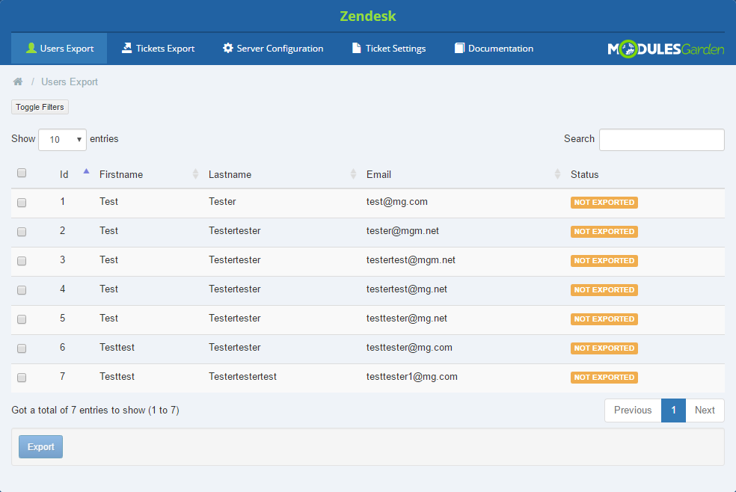This screenshot has width=736, height=492.
Task: Click the email testertest@mg.net
Action: (407, 289)
